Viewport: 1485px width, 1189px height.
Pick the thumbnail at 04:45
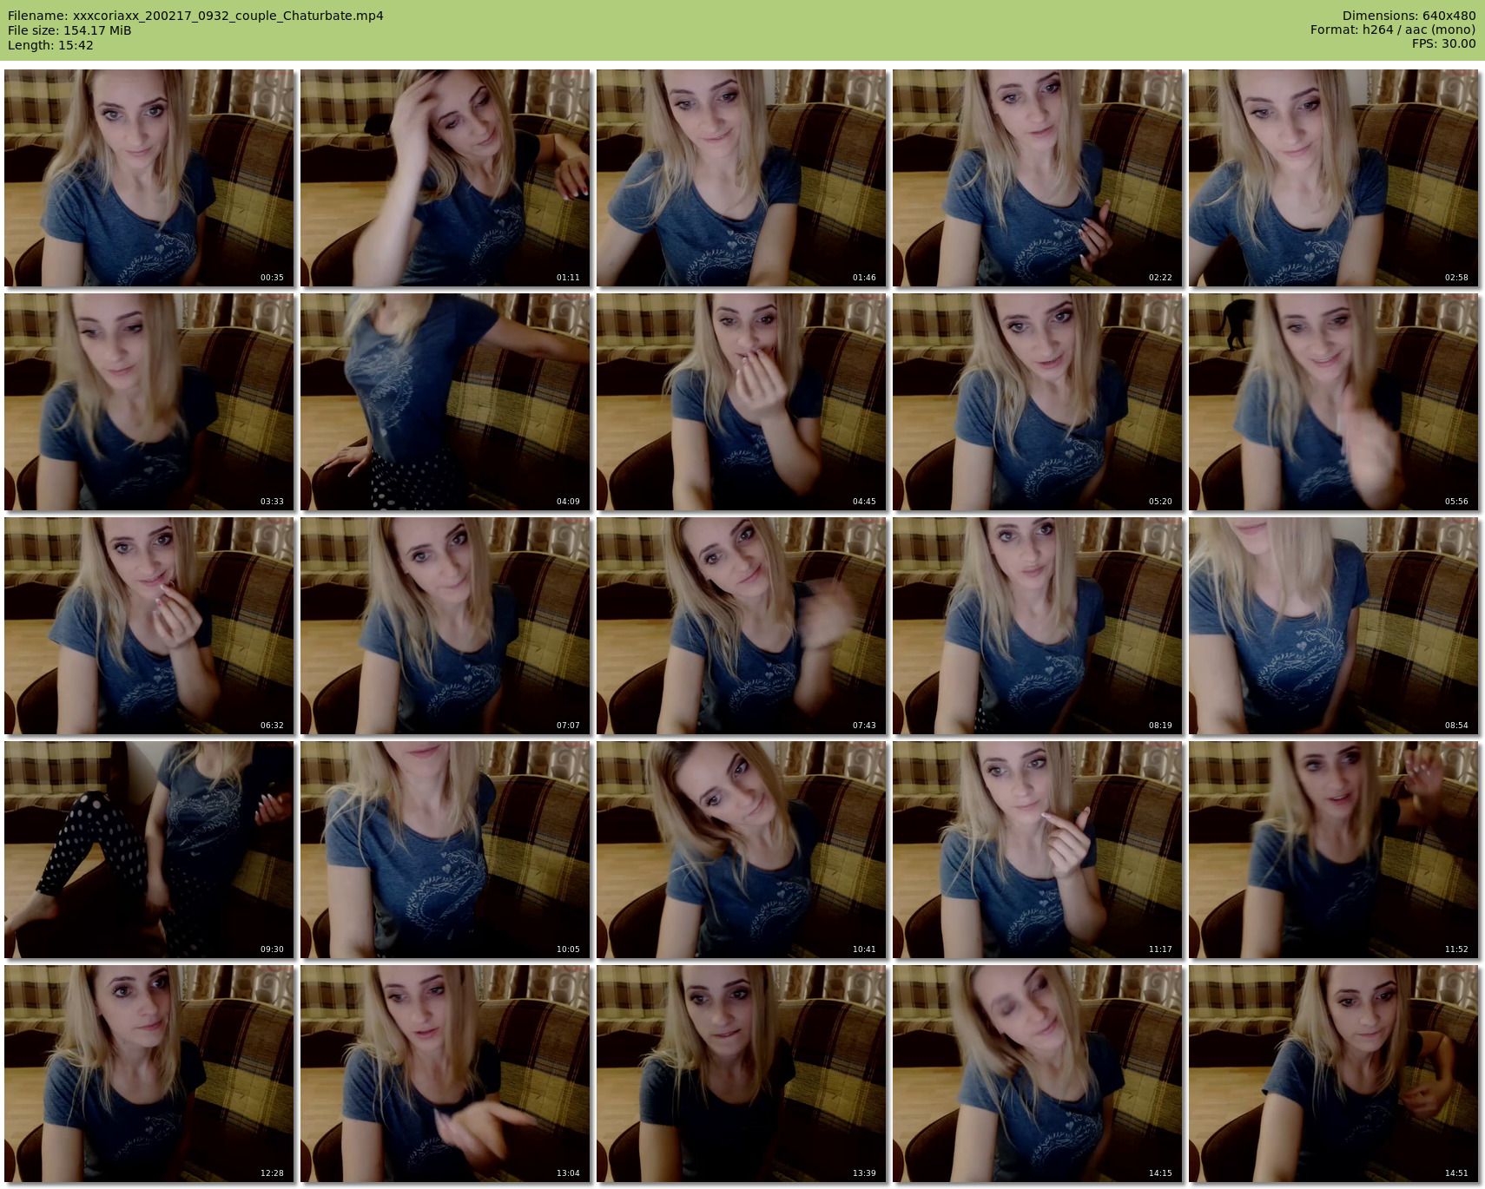[742, 402]
